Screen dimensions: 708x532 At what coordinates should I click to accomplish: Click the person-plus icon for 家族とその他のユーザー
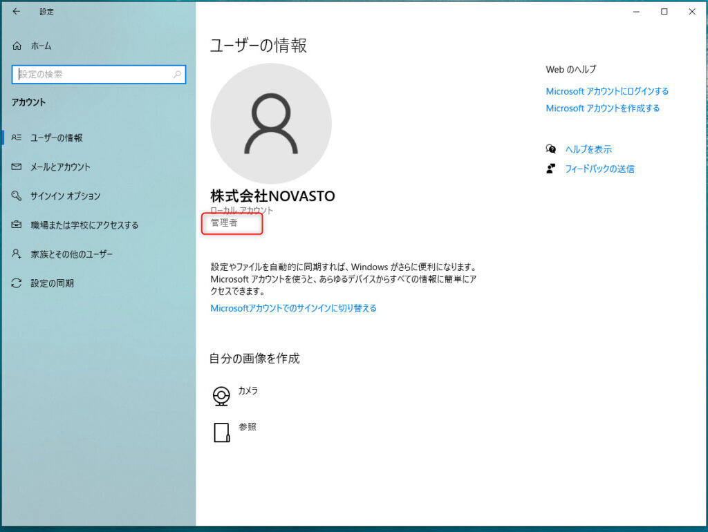point(17,254)
